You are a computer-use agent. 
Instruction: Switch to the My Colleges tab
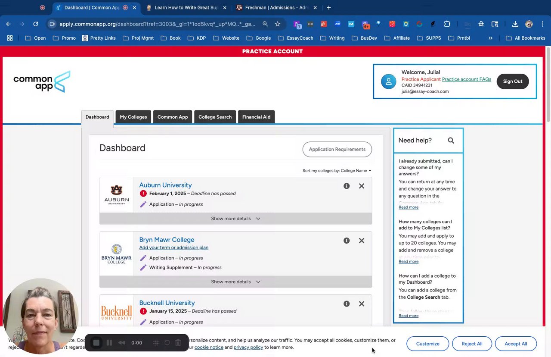(x=133, y=117)
